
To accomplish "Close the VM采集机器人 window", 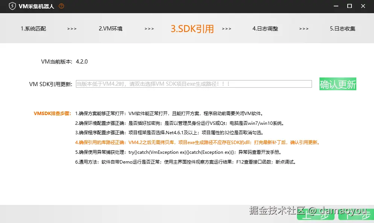I will (x=363, y=6).
